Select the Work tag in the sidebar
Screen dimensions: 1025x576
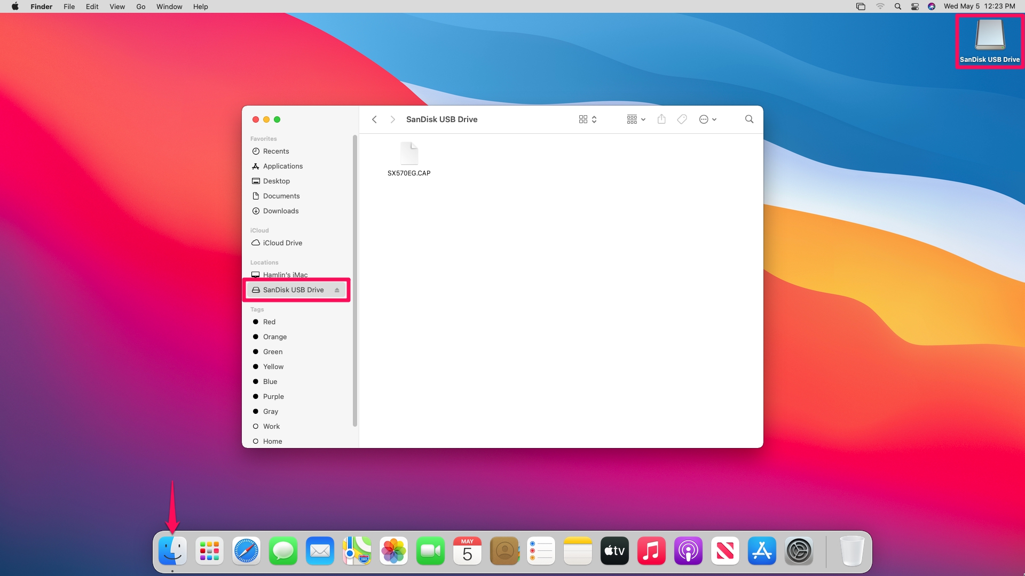pos(272,426)
